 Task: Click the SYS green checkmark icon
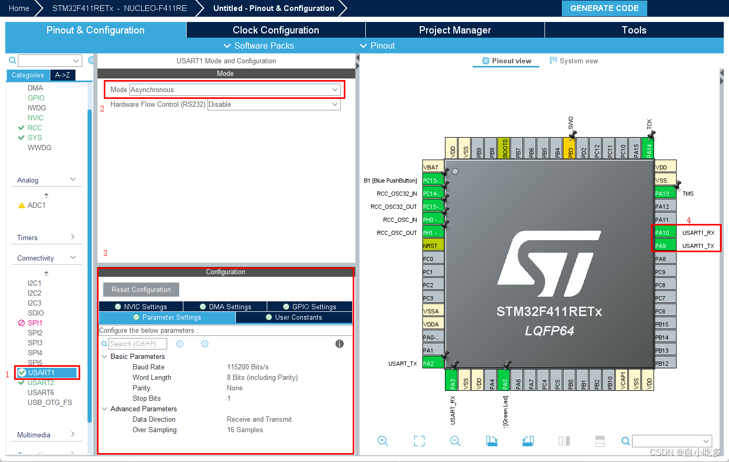pyautogui.click(x=21, y=138)
